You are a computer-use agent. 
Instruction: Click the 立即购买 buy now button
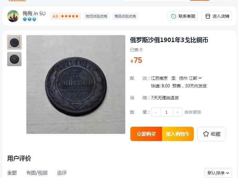[x=146, y=134]
